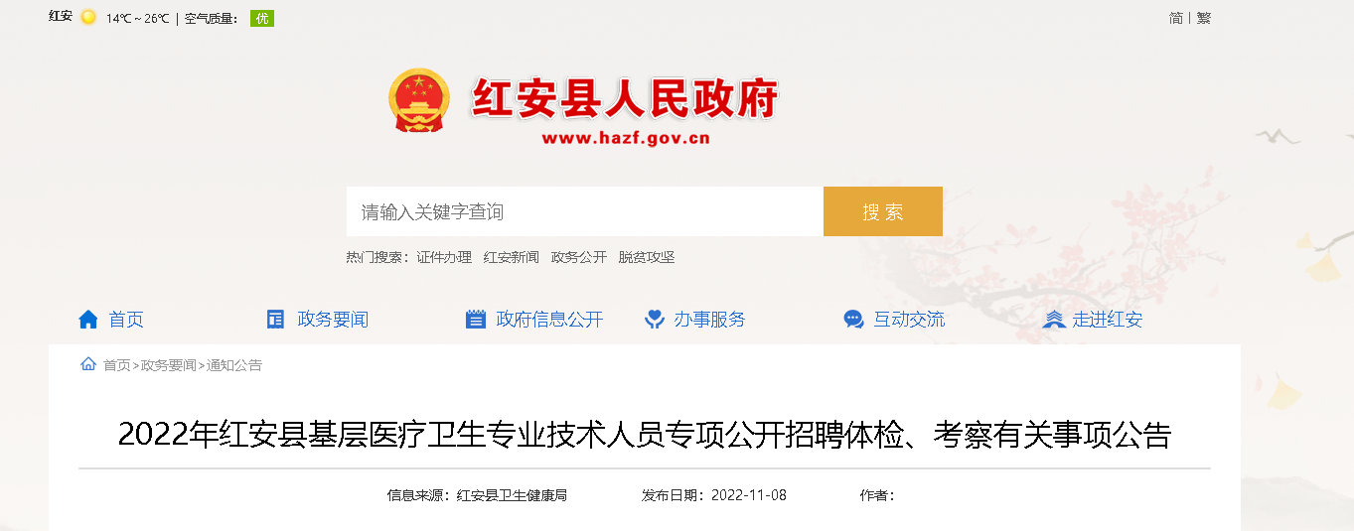
Task: Click the home icon beside 首页 in navigation
Action: (x=88, y=320)
